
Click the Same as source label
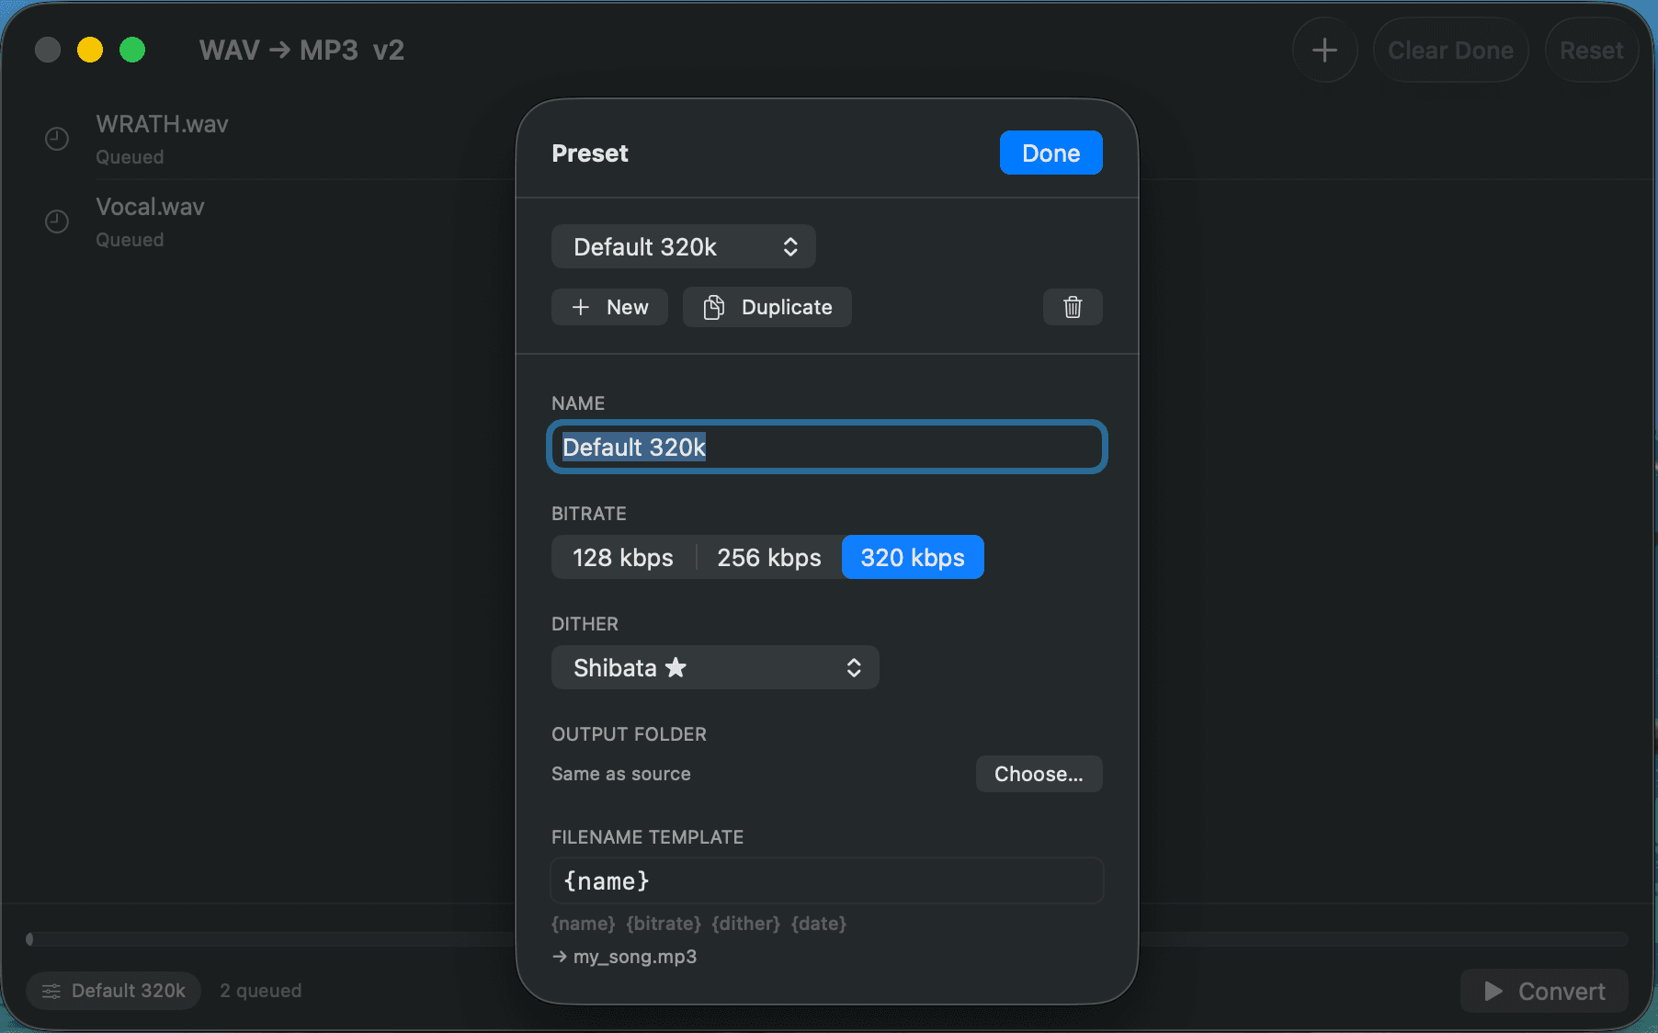coord(621,774)
